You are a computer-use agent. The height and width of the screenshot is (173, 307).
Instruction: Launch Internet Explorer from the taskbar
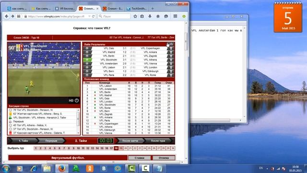[x=34, y=169]
